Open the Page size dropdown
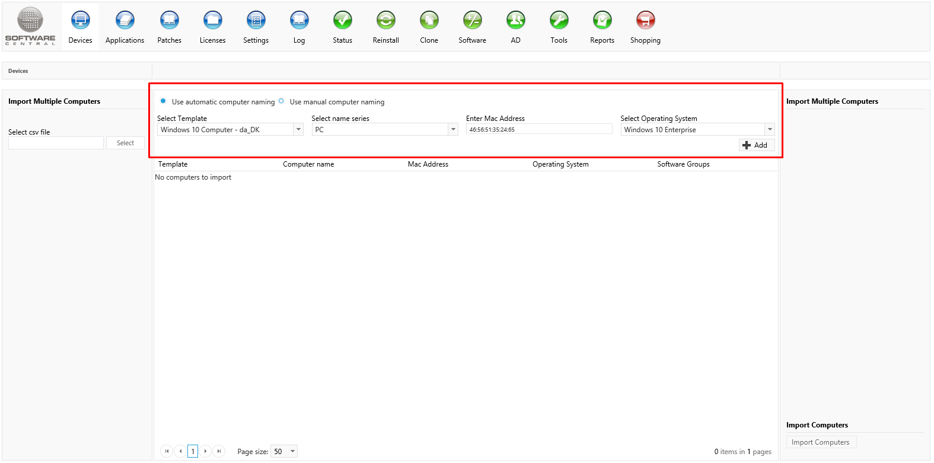This screenshot has height=463, width=934. click(x=284, y=452)
